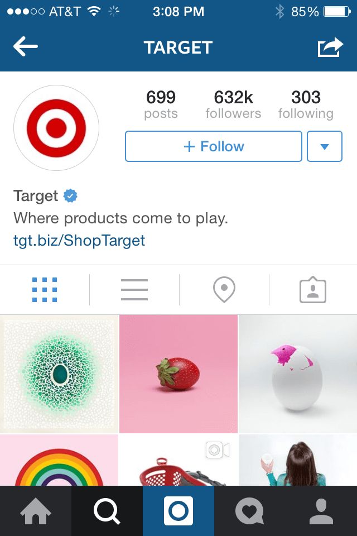Open the share profile icon
This screenshot has width=357, height=536.
pos(330,47)
